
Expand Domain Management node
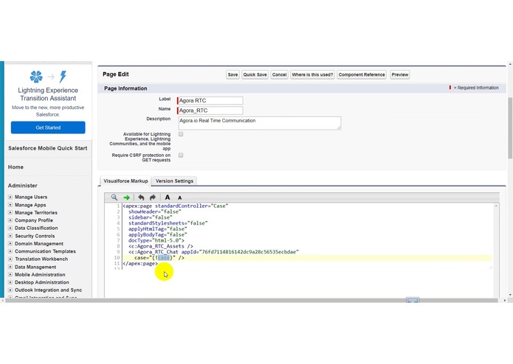10,244
